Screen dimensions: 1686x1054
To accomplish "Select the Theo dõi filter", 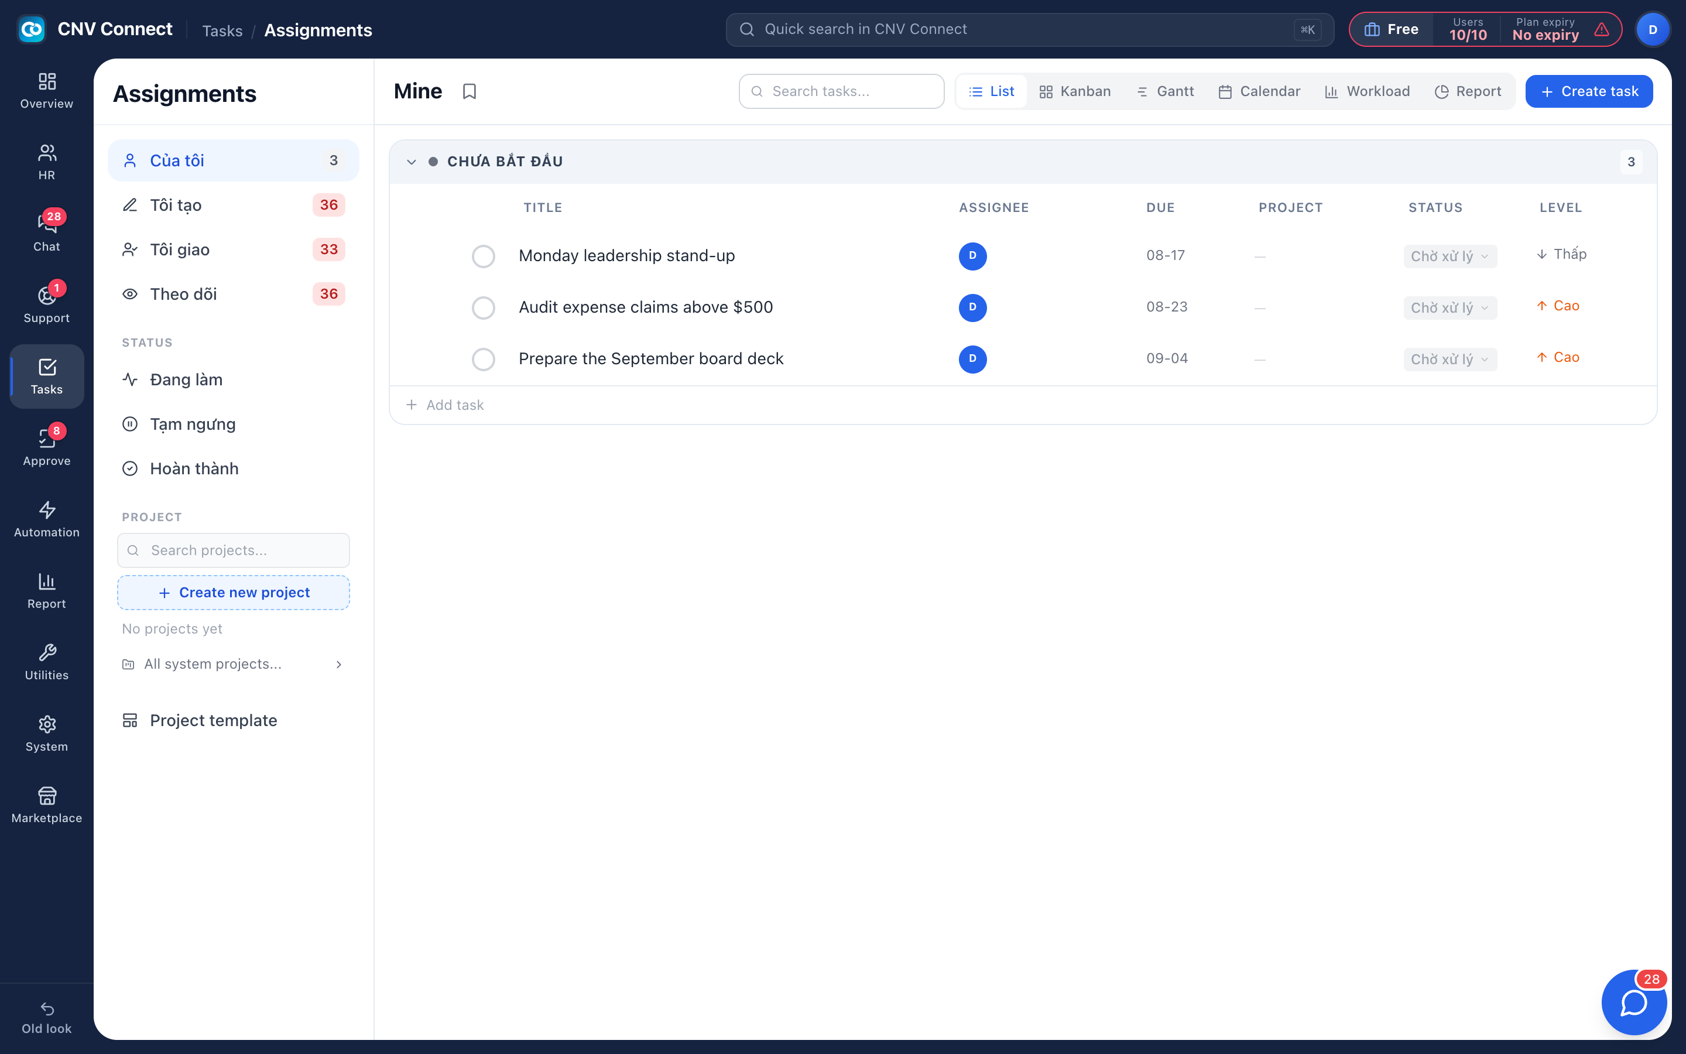I will [x=234, y=294].
